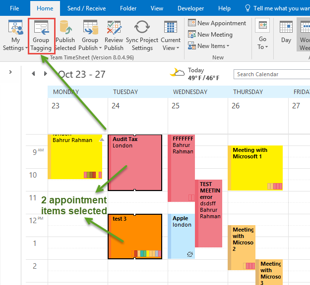Click the weather forecast icon
Viewport: 310px width, 285px height.
pos(177,73)
